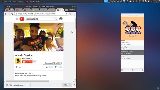Switch to the first YouTube tab
The width and height of the screenshot is (160, 90).
[7, 10]
